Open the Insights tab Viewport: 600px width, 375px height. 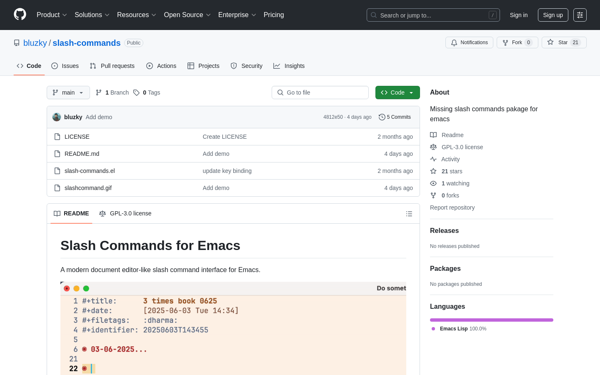289,66
